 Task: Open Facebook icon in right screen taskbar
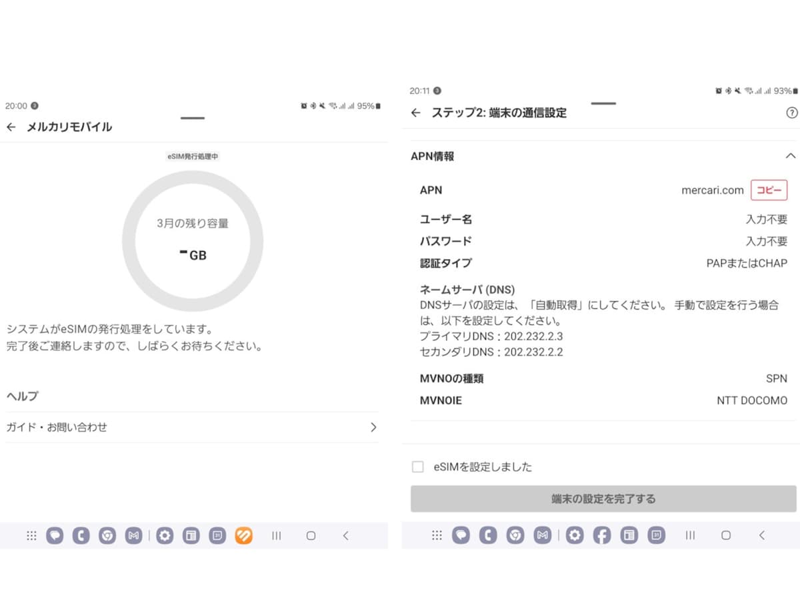coord(601,535)
